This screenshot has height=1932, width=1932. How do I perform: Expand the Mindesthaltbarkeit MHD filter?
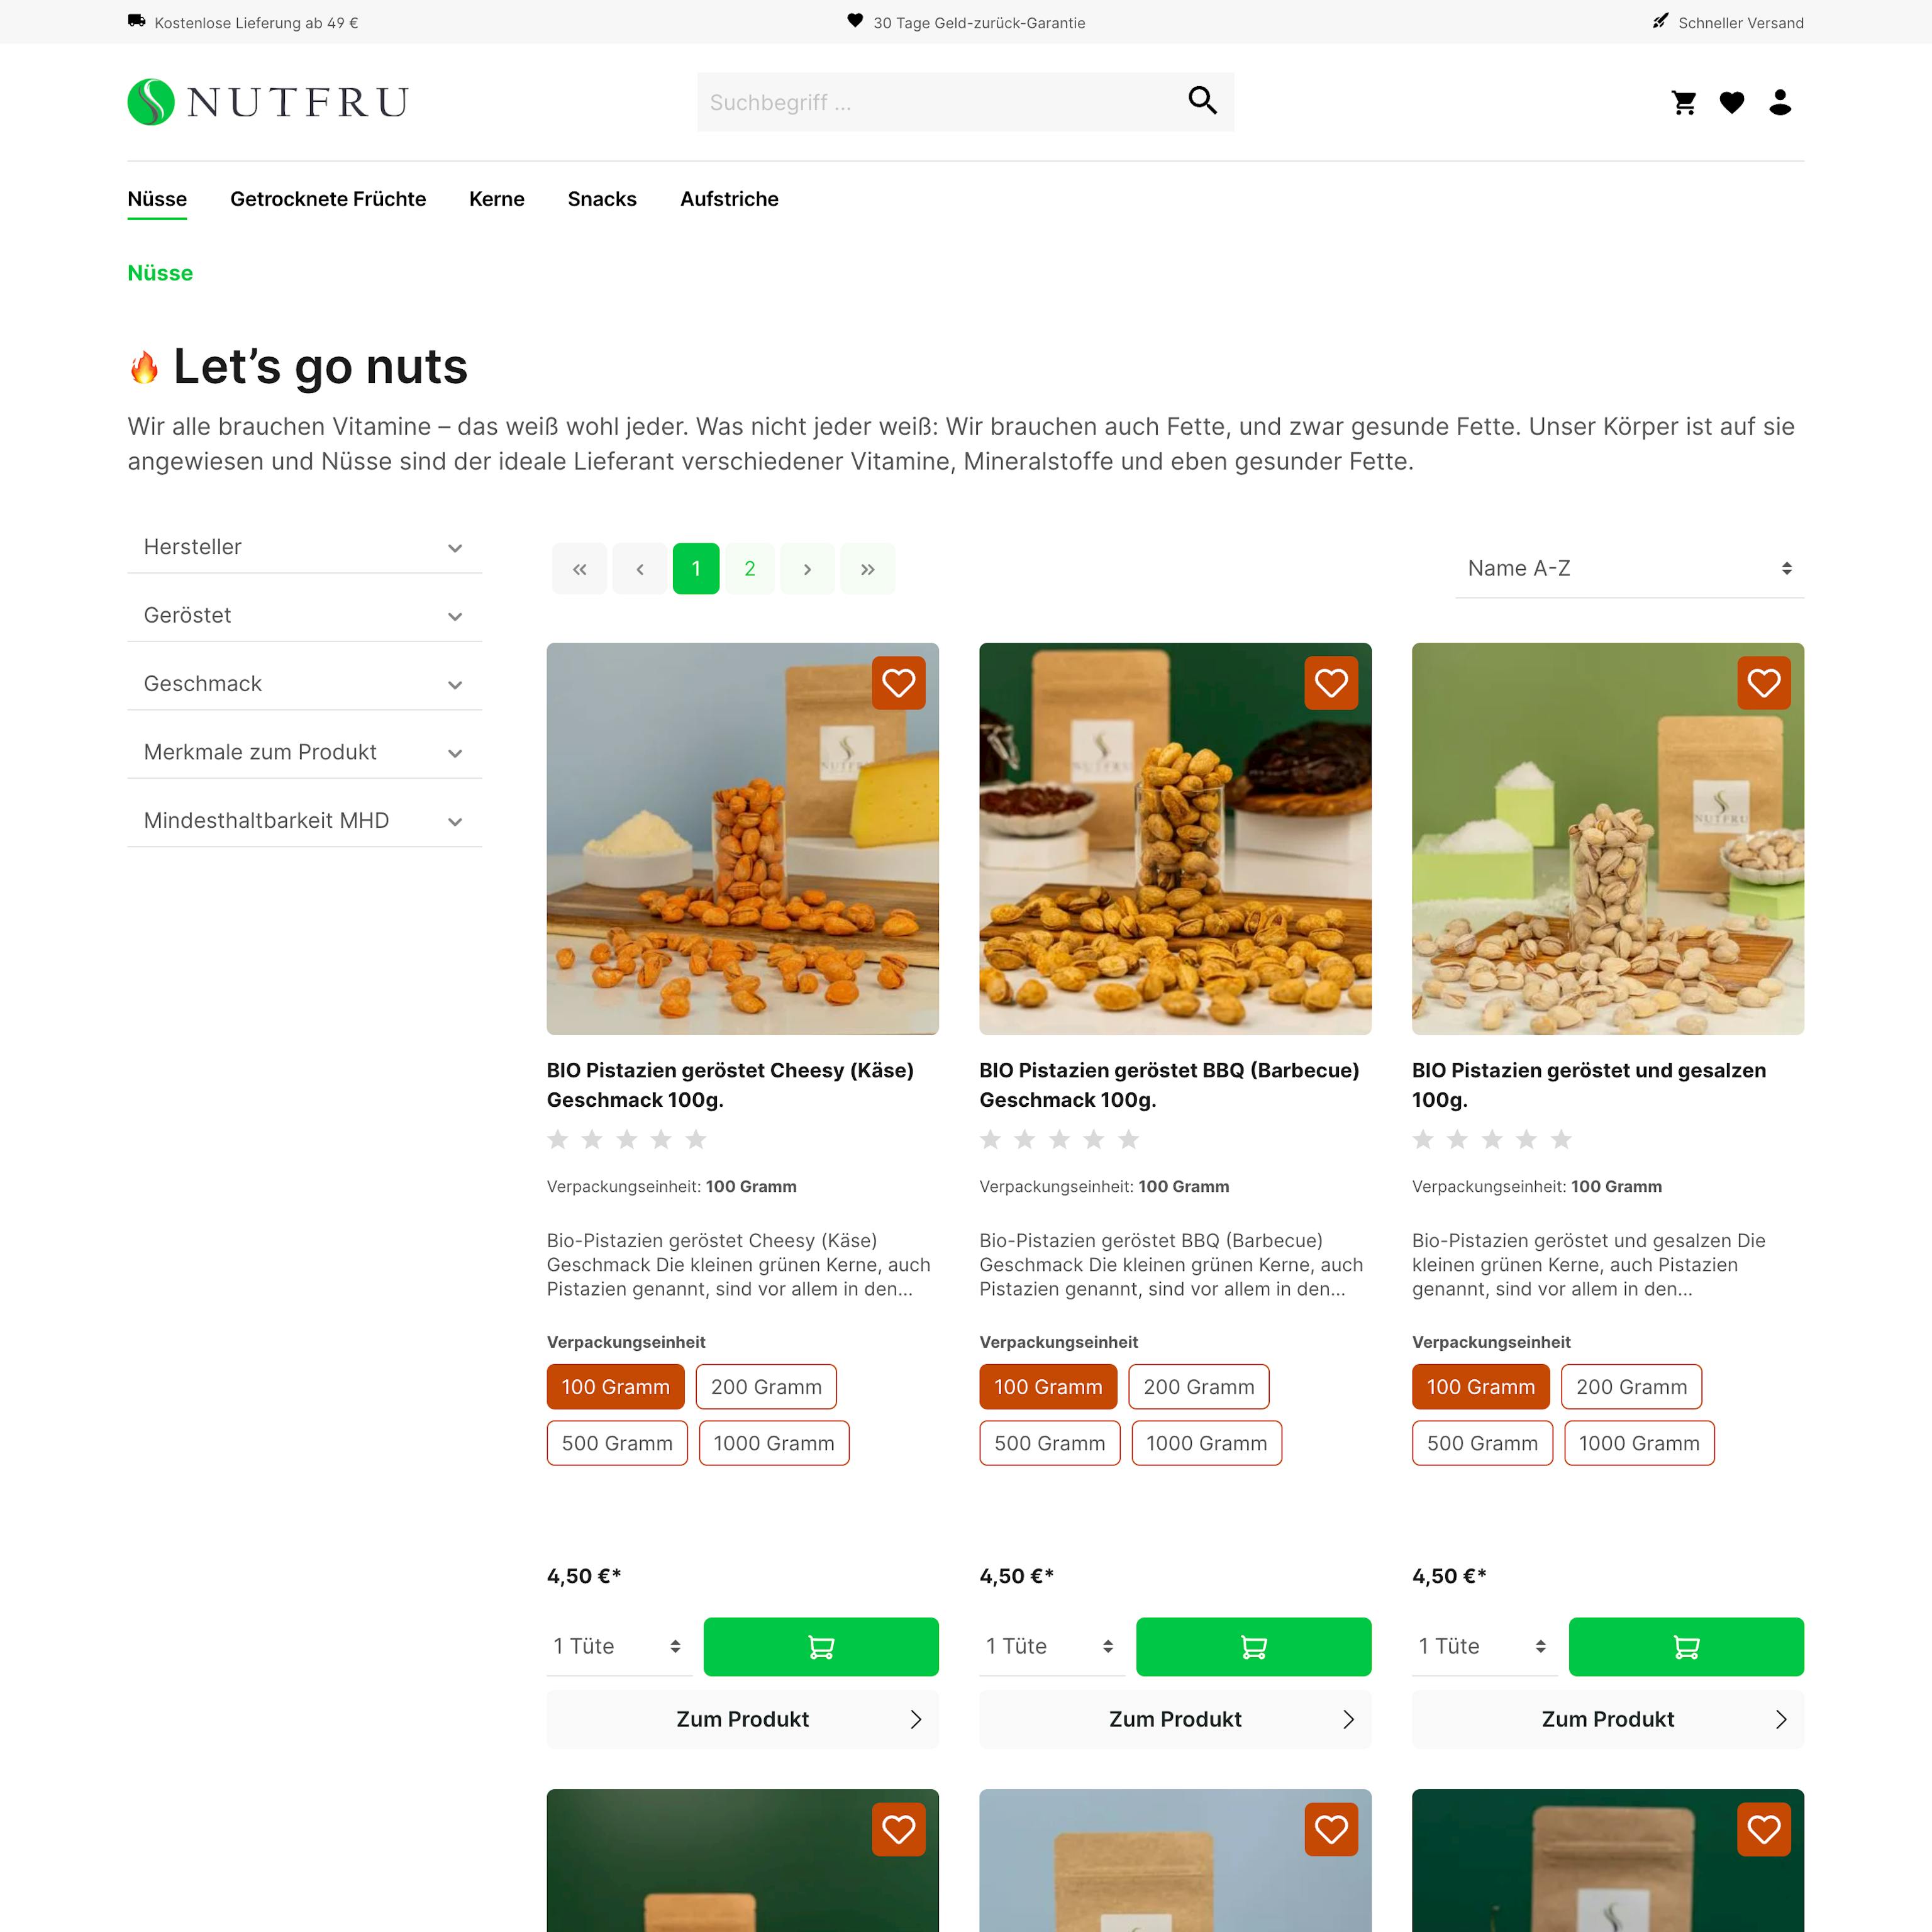[304, 820]
